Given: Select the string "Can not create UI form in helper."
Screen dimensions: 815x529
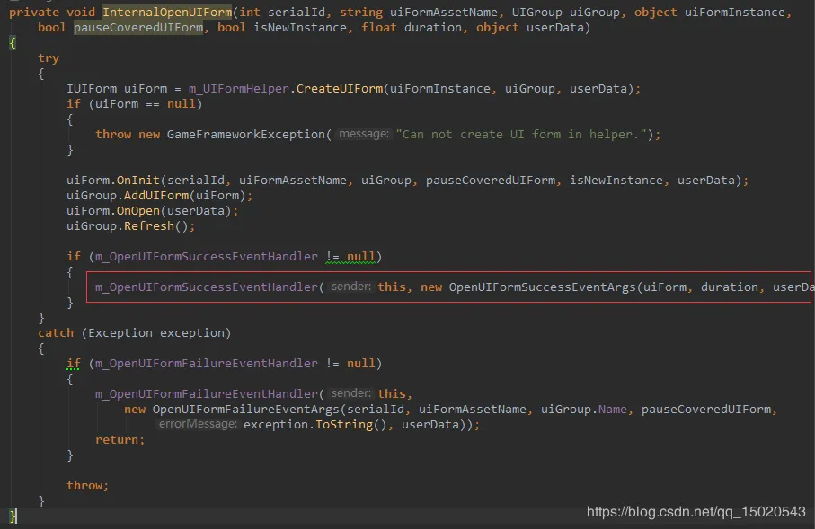Looking at the screenshot, I should point(521,135).
